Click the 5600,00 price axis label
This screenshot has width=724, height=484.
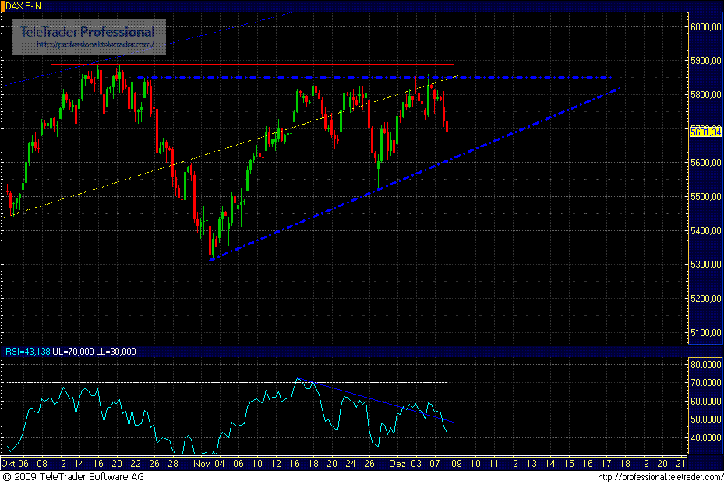pos(705,163)
